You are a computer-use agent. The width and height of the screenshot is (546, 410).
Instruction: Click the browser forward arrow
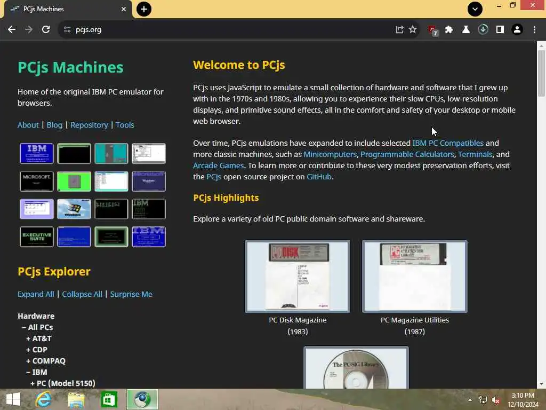[29, 30]
